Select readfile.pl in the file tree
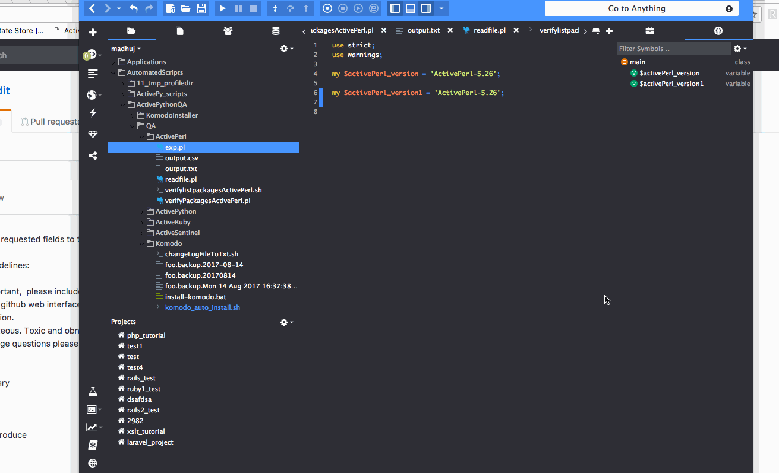779x473 pixels. coord(181,179)
